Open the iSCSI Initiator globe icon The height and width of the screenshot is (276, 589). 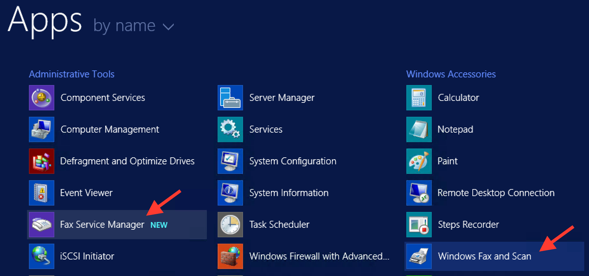[42, 256]
